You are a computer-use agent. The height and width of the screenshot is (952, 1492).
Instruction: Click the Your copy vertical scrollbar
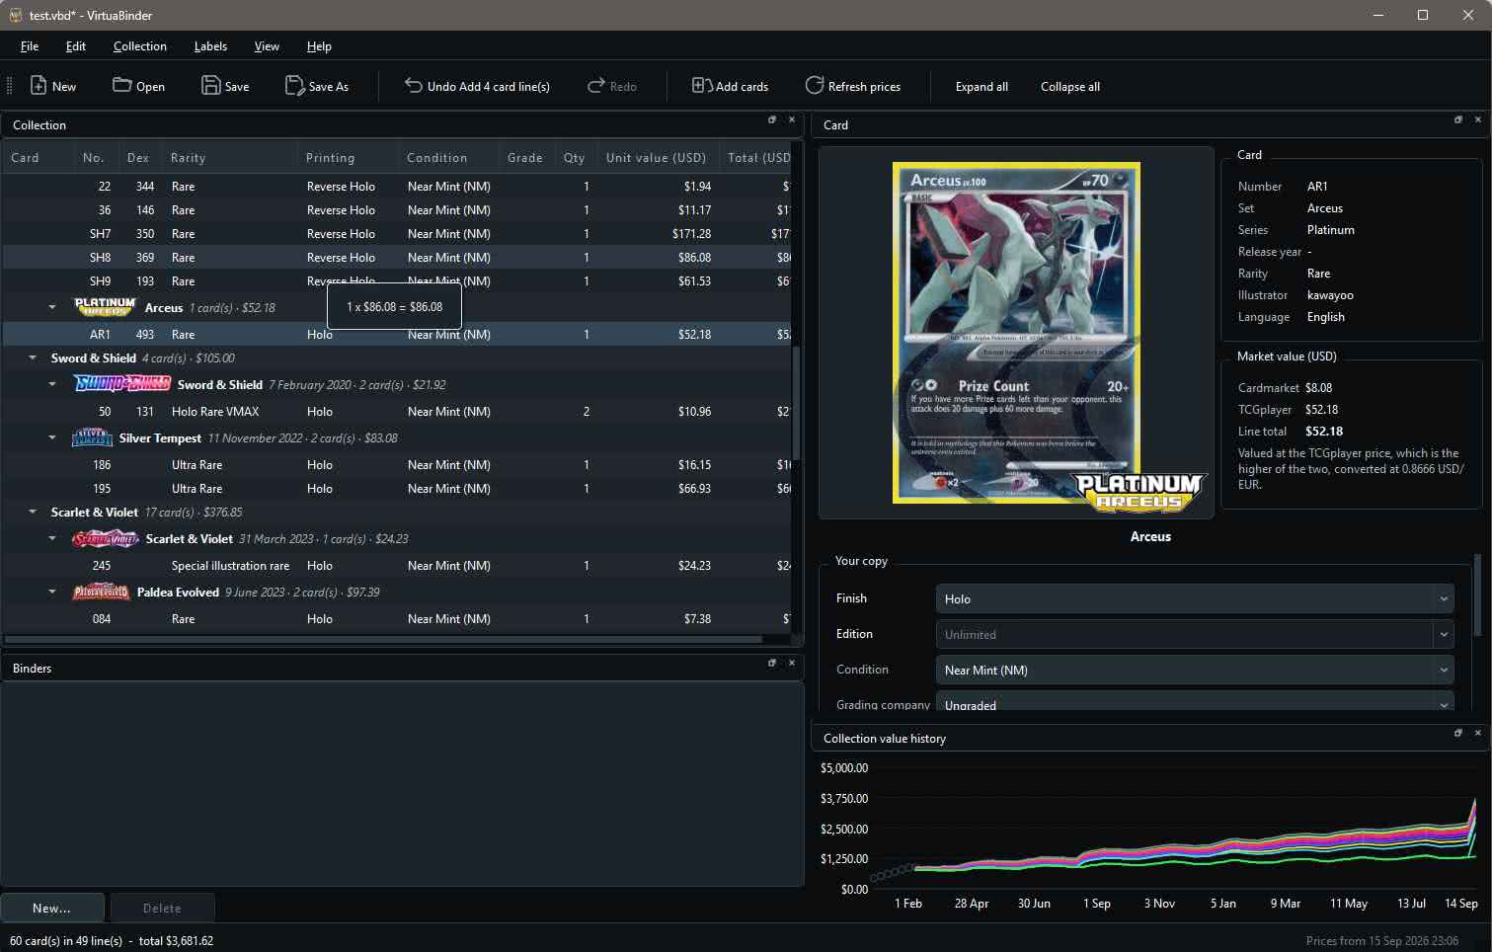(x=1478, y=595)
